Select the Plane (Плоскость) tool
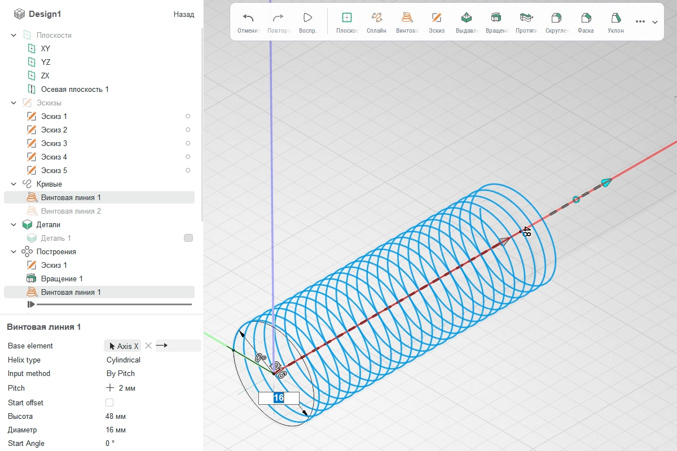The height and width of the screenshot is (451, 677). pos(347,18)
